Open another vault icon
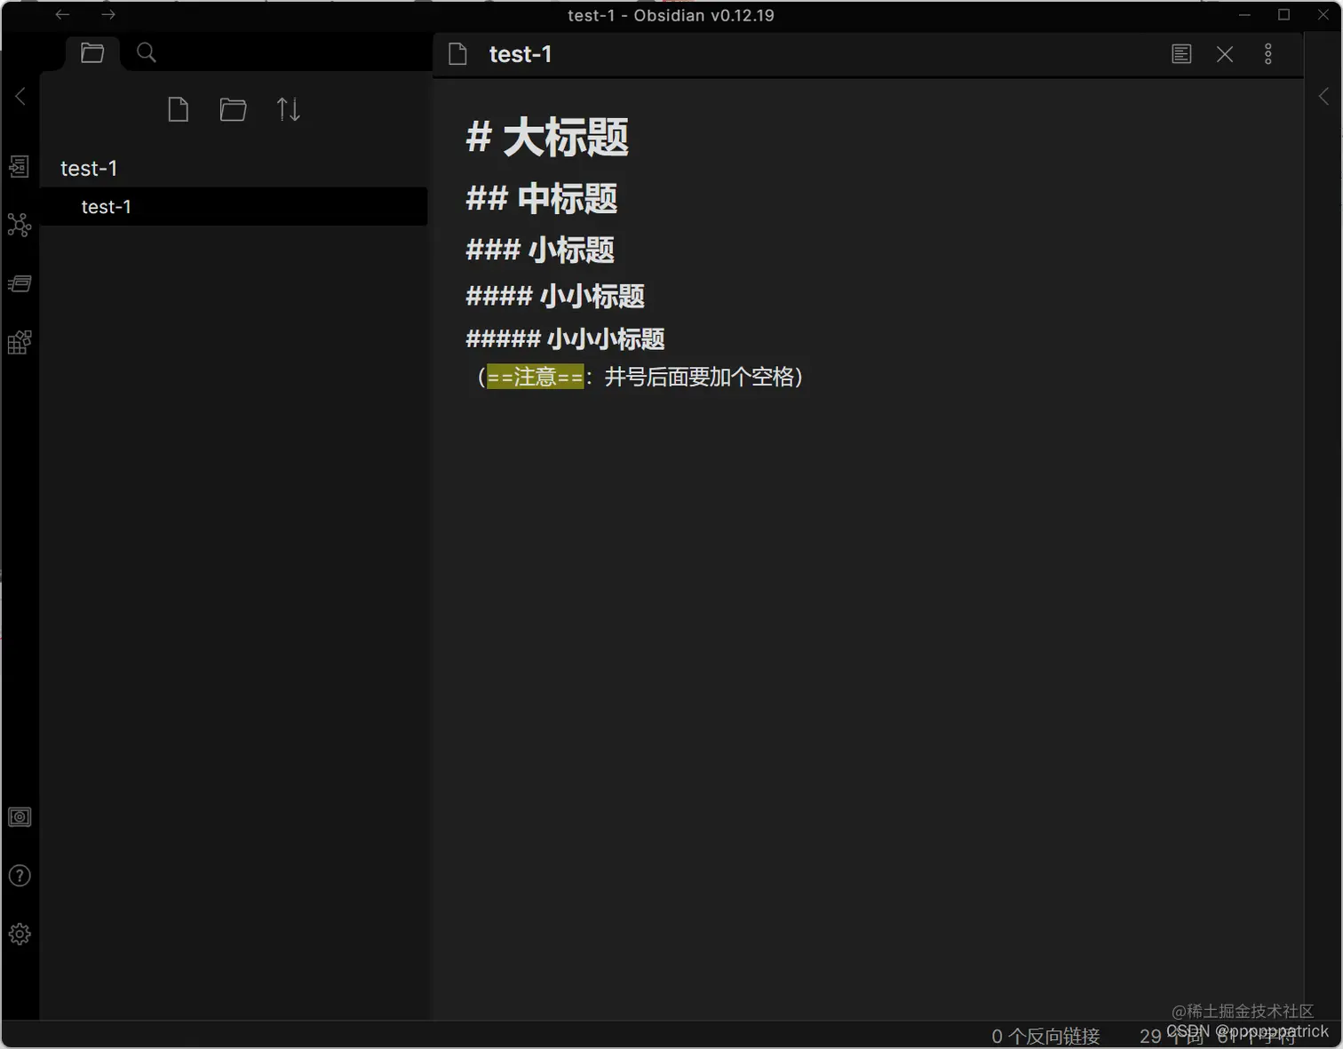The width and height of the screenshot is (1343, 1049). click(20, 817)
